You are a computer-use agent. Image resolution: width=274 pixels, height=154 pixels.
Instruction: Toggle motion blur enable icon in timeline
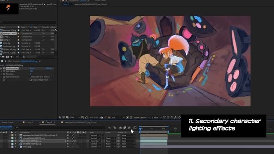(x=129, y=128)
